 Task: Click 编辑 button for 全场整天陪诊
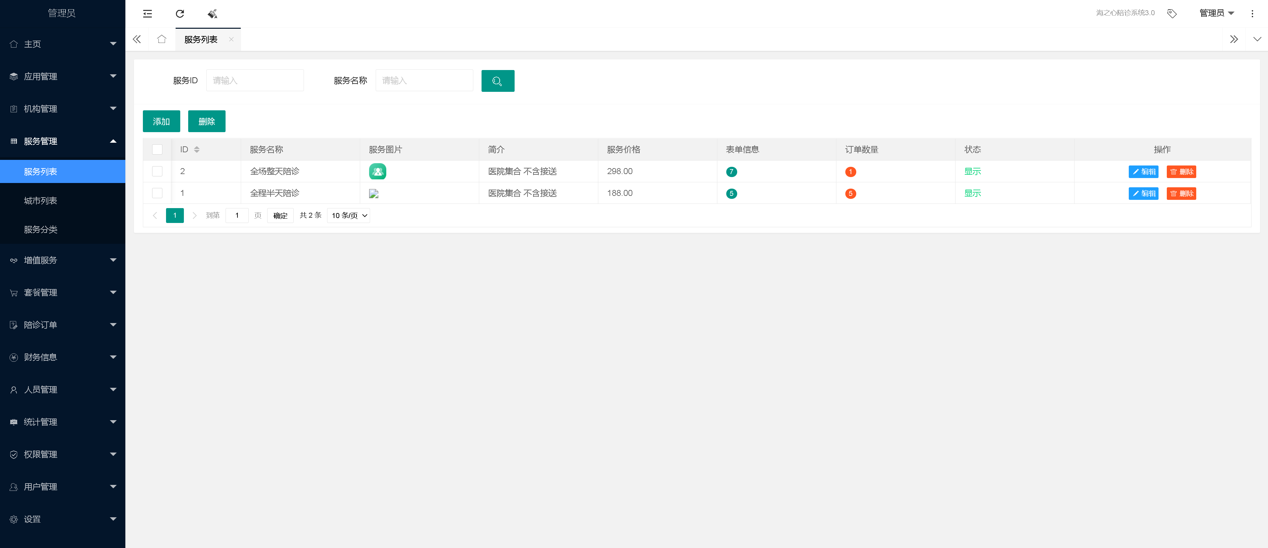point(1143,171)
